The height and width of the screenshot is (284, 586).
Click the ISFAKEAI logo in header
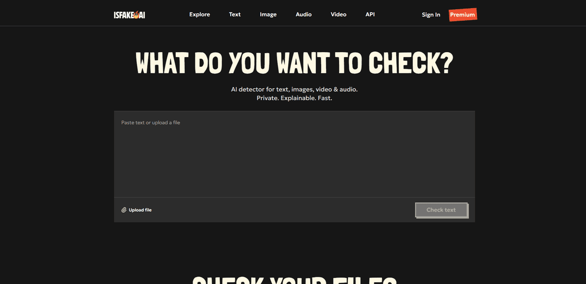(x=129, y=15)
